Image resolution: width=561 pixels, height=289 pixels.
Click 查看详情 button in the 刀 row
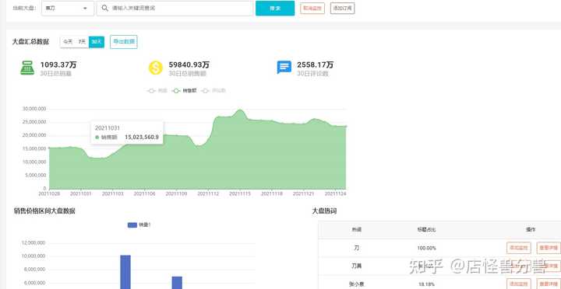click(549, 248)
